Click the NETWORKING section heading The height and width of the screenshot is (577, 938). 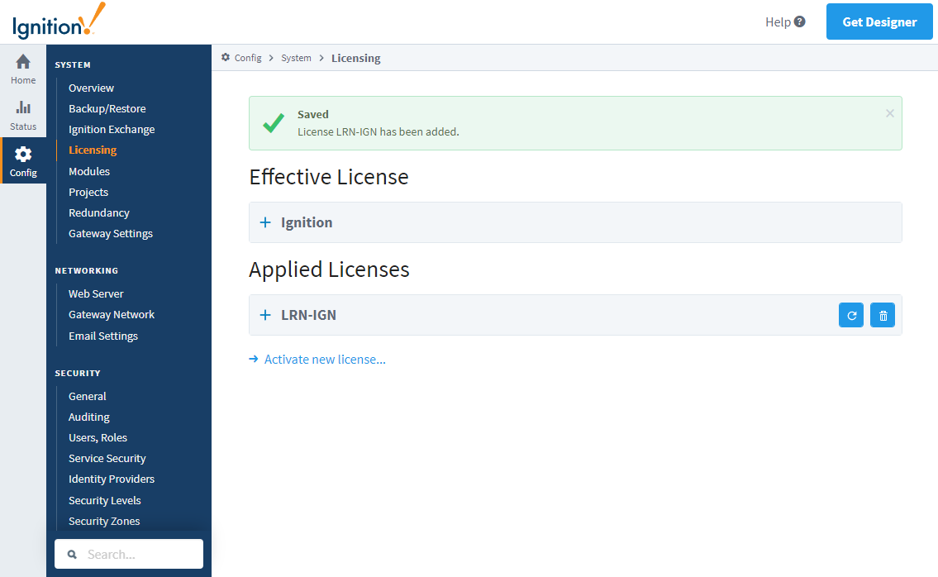87,270
